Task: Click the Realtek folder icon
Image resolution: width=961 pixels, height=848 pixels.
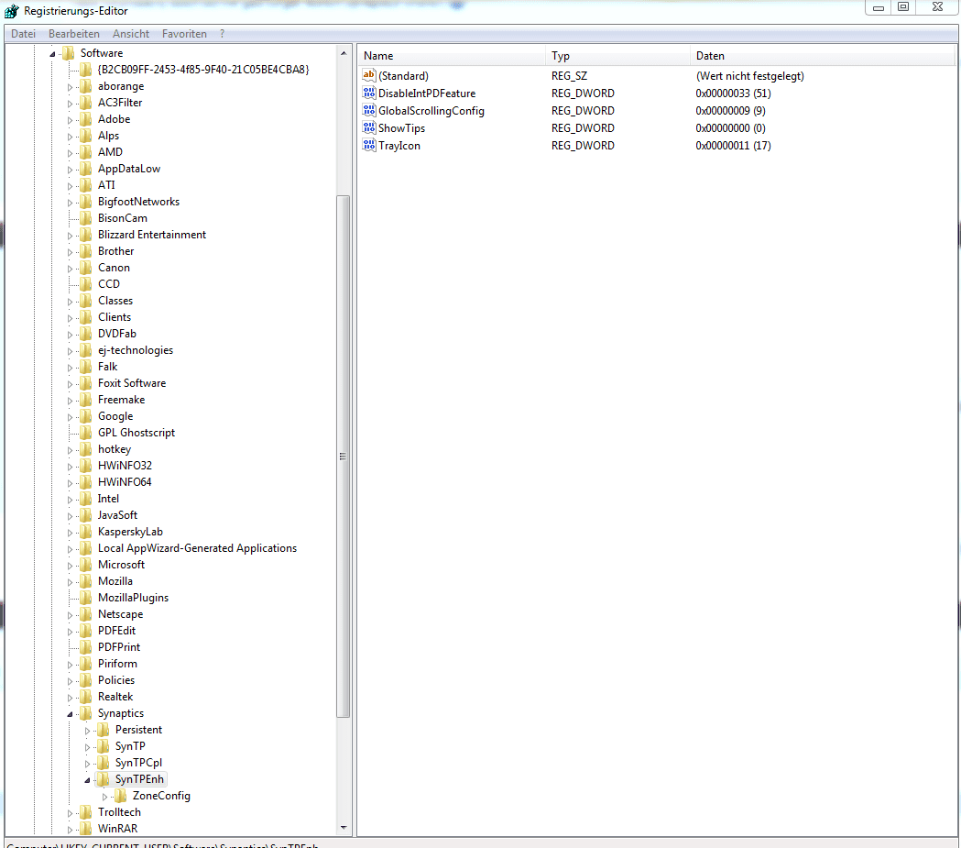Action: [x=86, y=697]
